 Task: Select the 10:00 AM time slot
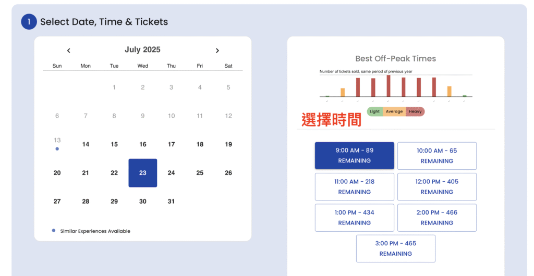pos(436,156)
